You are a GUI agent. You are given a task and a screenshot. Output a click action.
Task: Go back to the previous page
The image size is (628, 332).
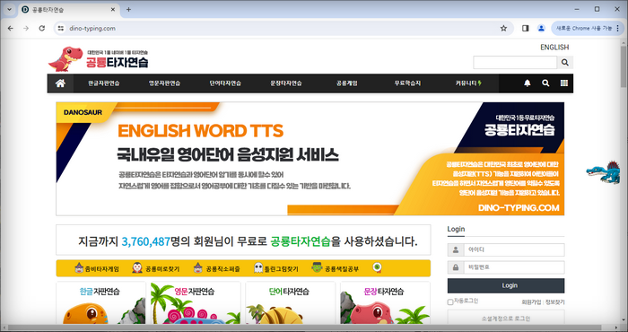click(x=11, y=29)
